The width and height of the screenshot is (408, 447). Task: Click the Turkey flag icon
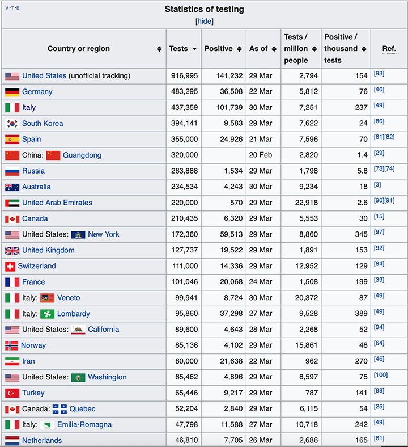click(12, 394)
